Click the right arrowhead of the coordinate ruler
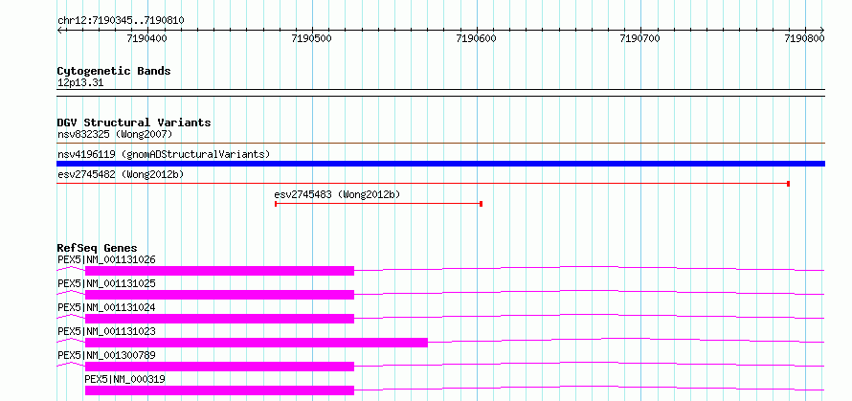 [822, 31]
